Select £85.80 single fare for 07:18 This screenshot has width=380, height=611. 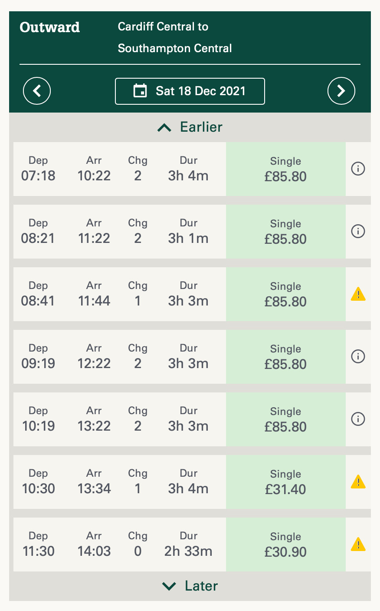coord(285,169)
